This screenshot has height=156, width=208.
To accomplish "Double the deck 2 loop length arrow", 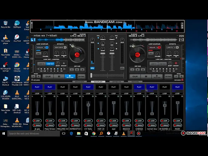I will (177, 69).
